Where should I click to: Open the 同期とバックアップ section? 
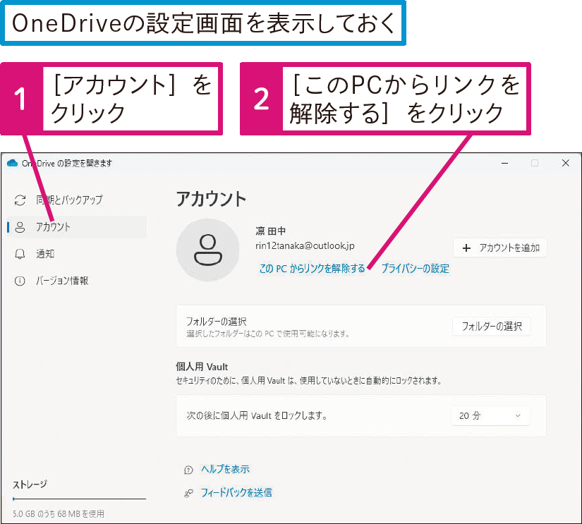tap(69, 200)
